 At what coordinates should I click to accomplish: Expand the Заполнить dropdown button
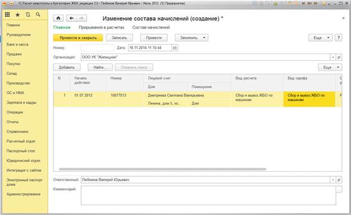(x=192, y=38)
